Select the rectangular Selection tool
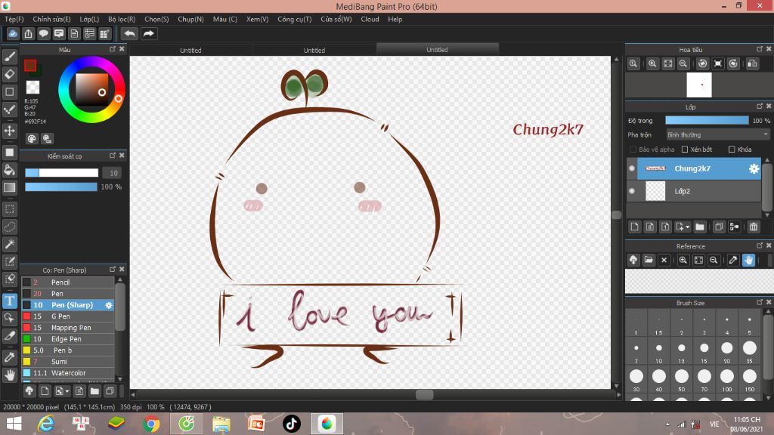The height and width of the screenshot is (435, 774). [9, 209]
